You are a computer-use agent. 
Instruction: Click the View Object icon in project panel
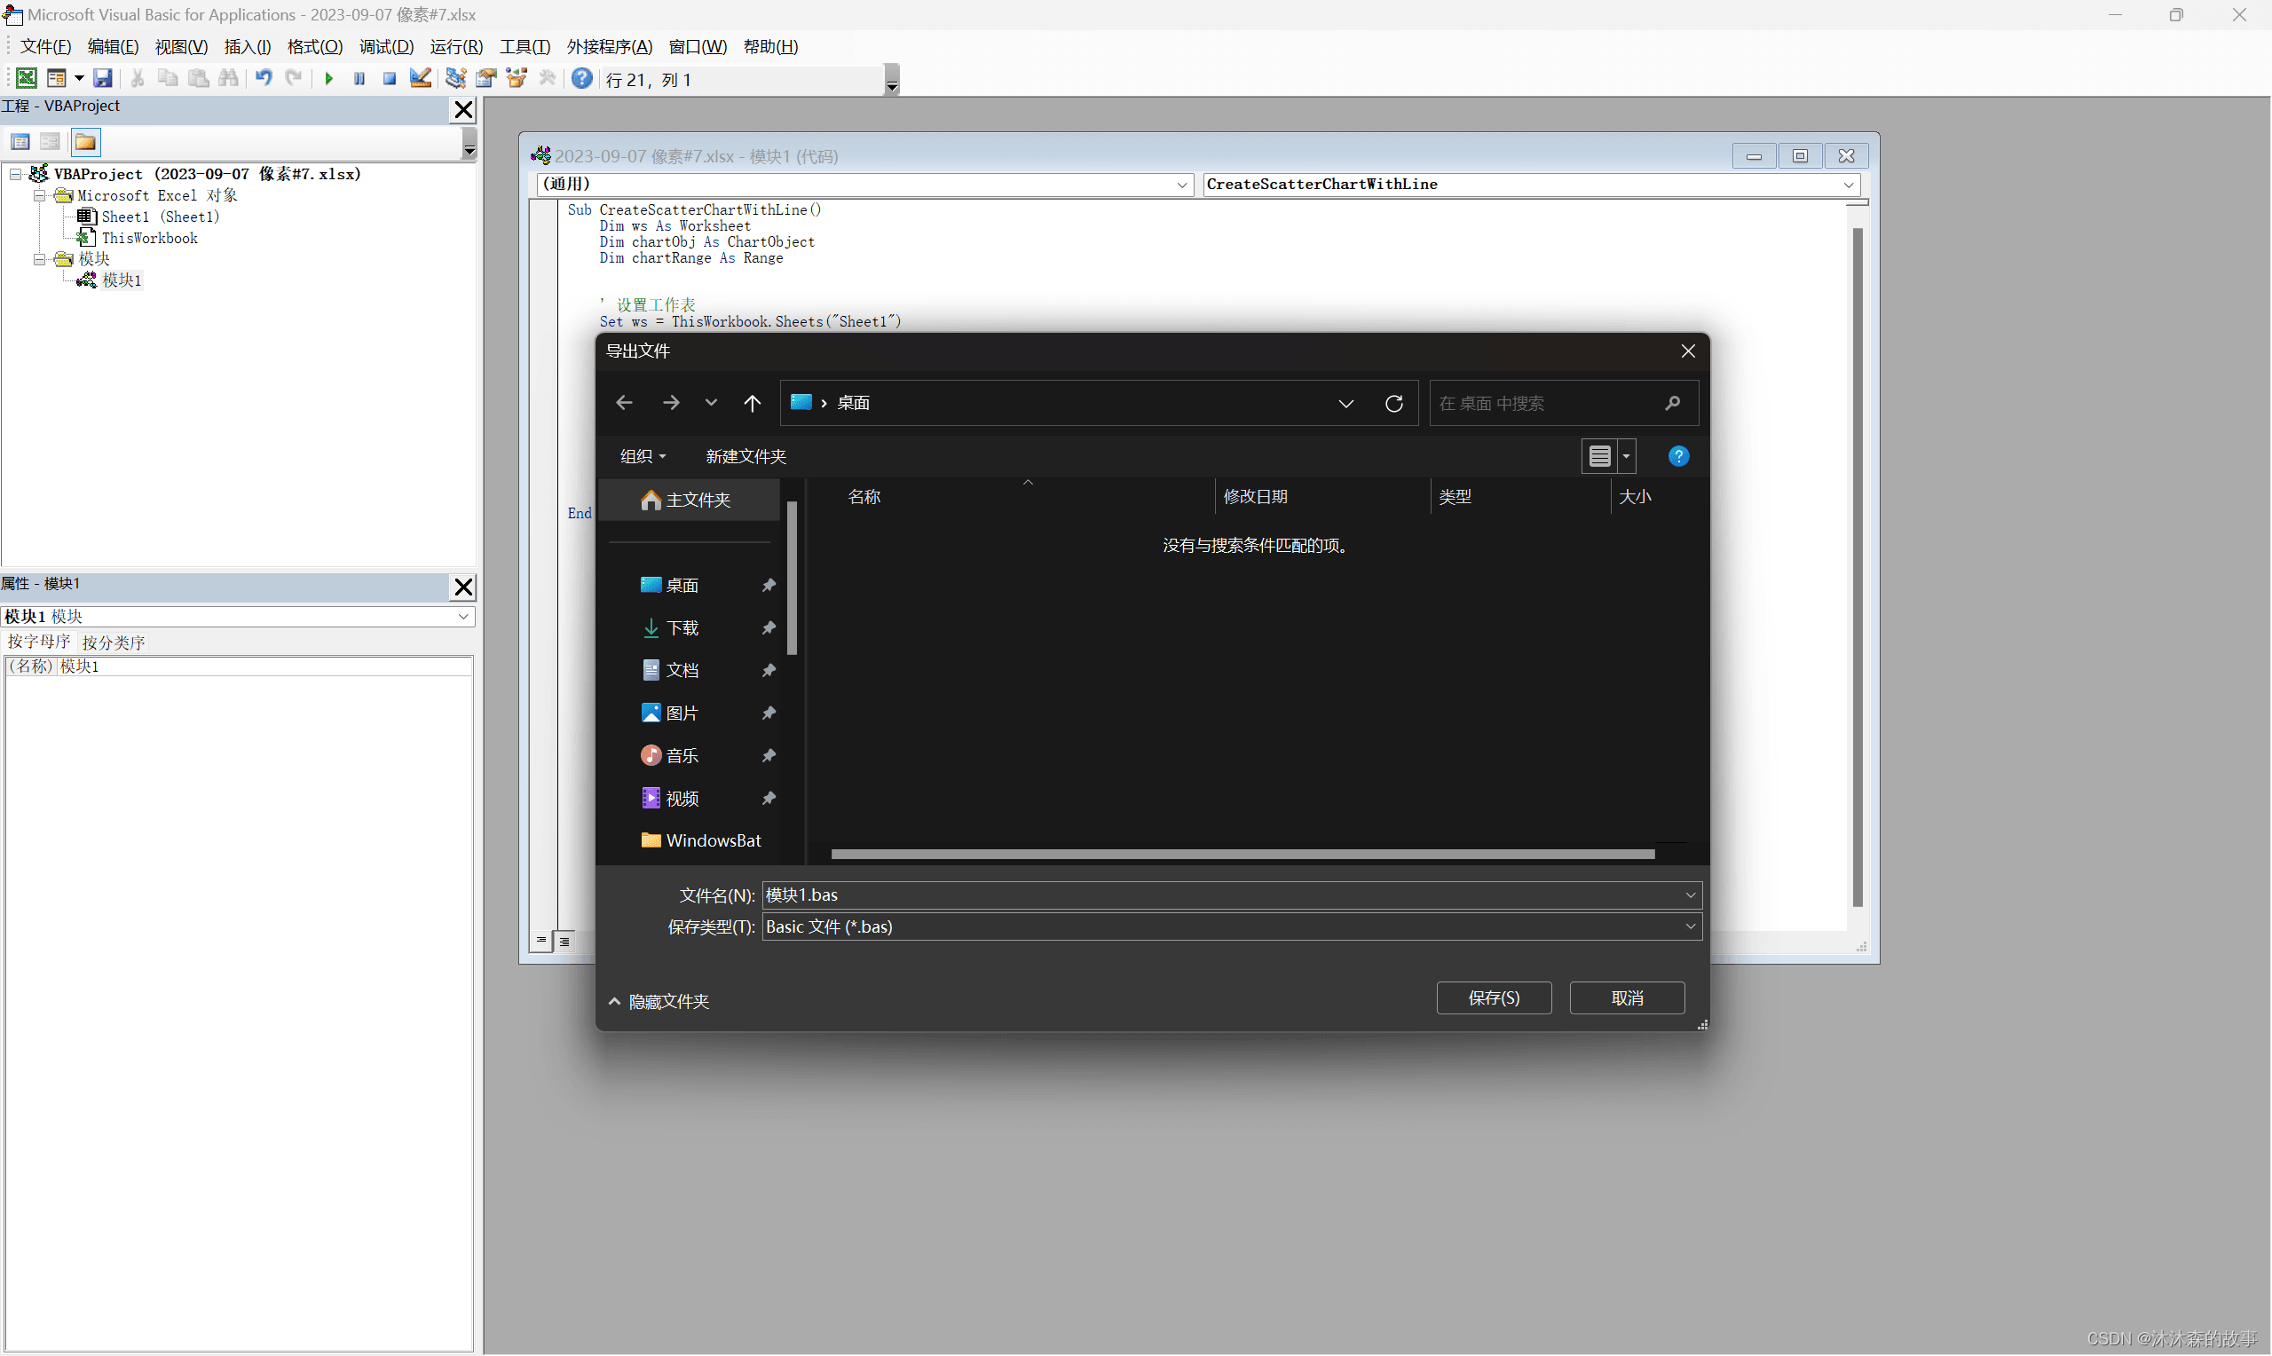(x=51, y=142)
